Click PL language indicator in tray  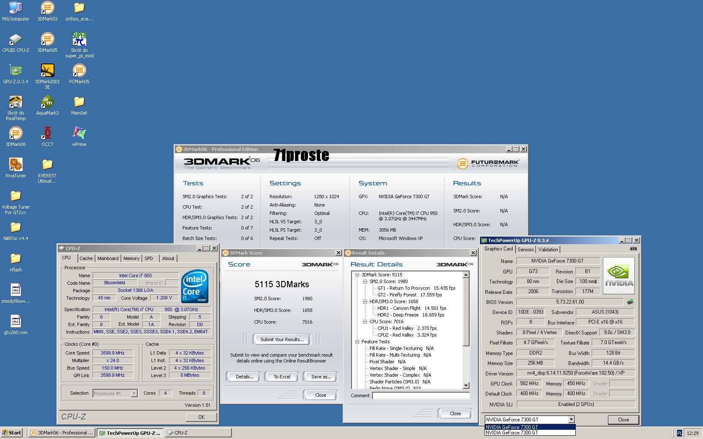[x=680, y=433]
